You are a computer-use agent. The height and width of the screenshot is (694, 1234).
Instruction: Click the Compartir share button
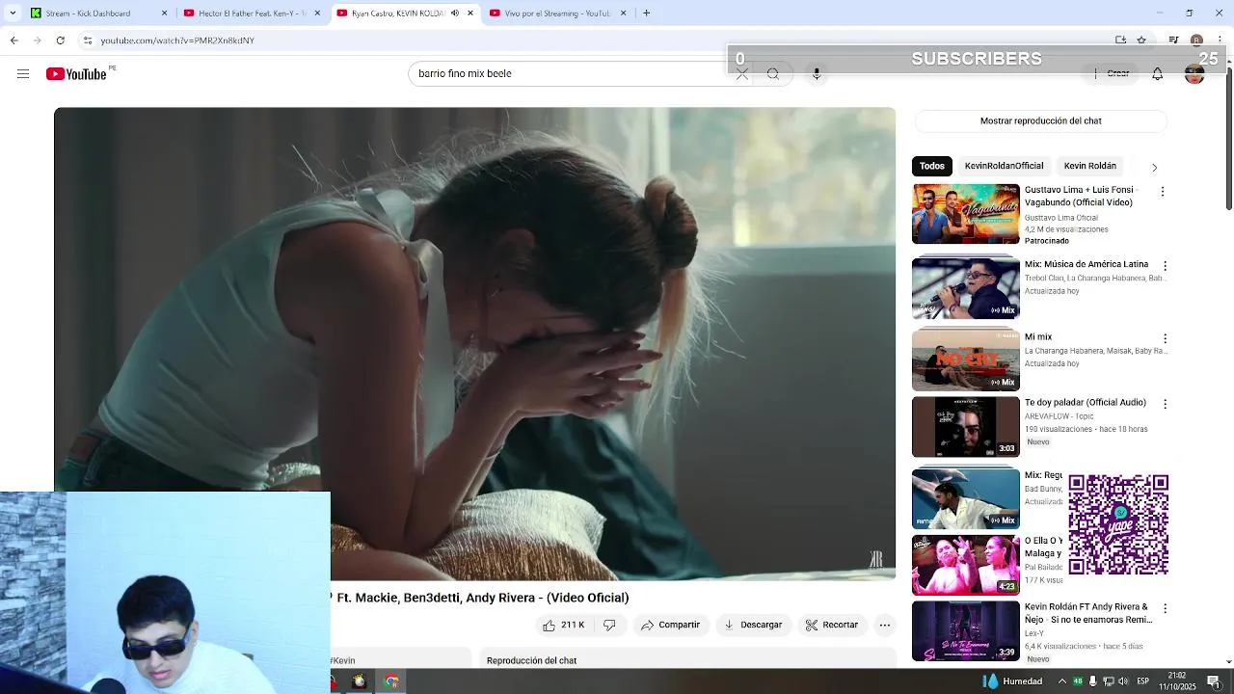point(671,625)
